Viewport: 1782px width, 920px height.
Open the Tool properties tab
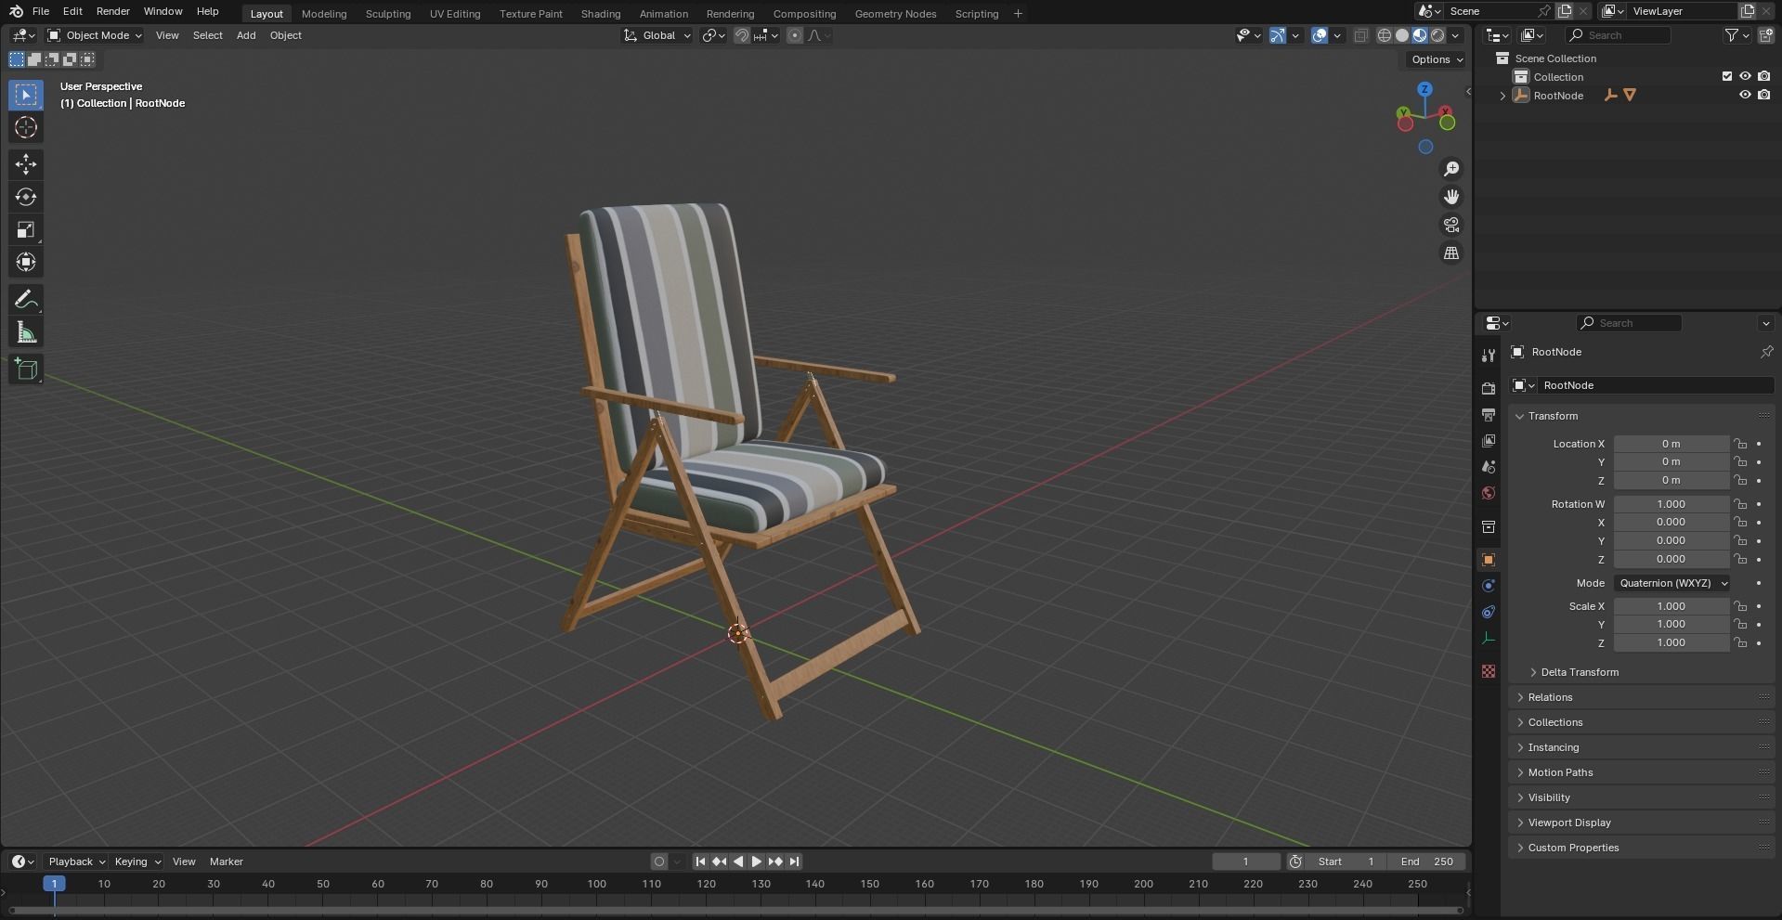pyautogui.click(x=1489, y=355)
